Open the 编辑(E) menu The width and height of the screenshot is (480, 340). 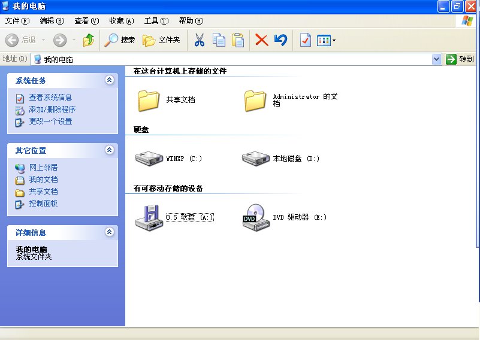click(52, 21)
